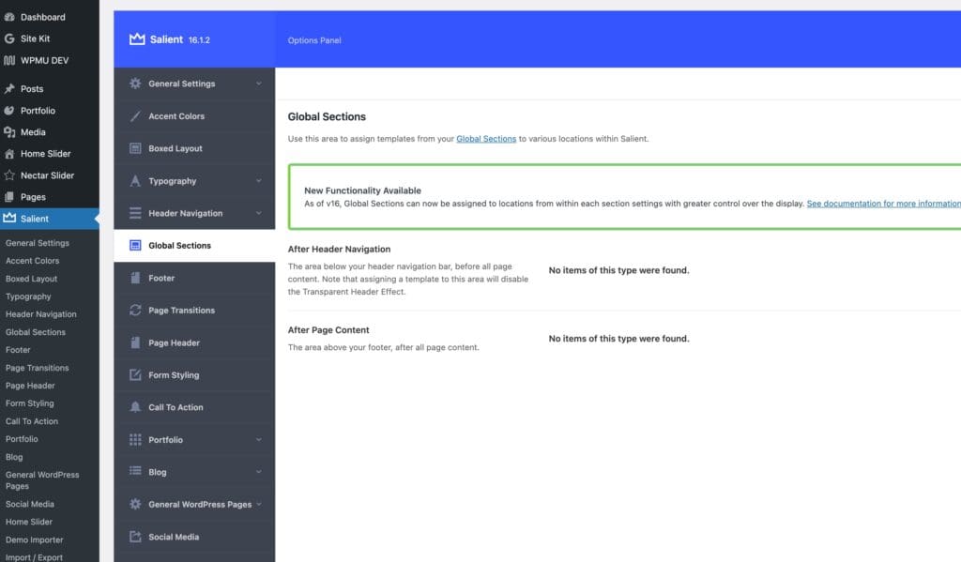The width and height of the screenshot is (961, 562).
Task: Expand the Portfolio options chevron
Action: [259, 440]
